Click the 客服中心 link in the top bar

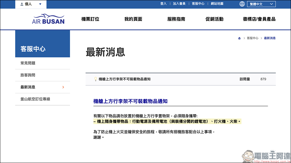[198, 4]
